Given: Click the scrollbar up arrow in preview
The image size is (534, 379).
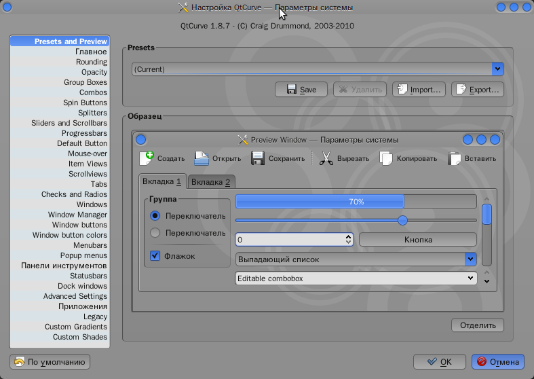Looking at the screenshot, I should (487, 199).
